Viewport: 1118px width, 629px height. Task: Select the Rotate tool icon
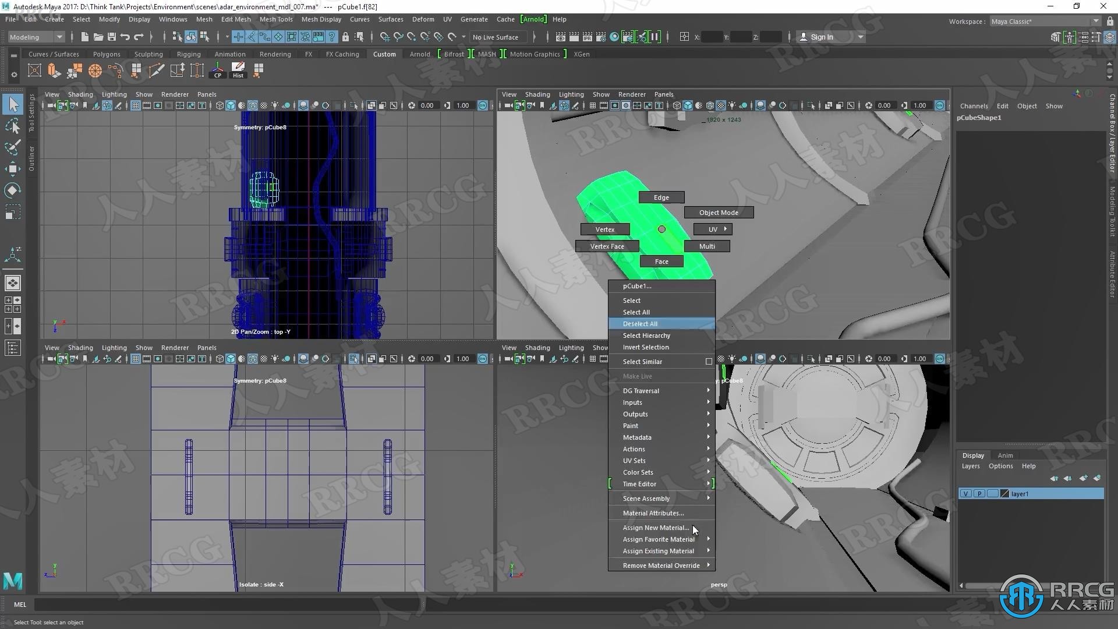pyautogui.click(x=12, y=190)
